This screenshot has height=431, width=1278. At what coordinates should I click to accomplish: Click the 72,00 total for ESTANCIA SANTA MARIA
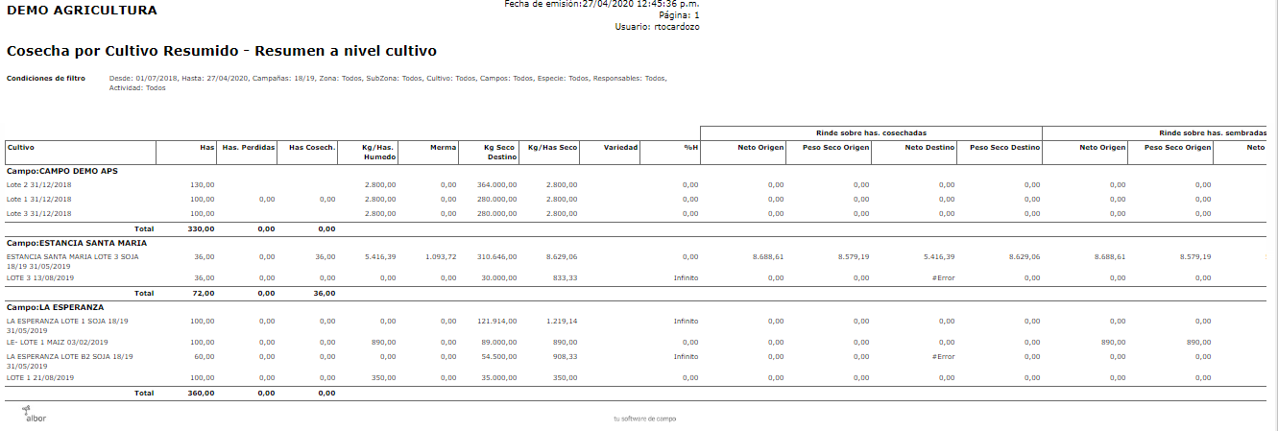tap(205, 294)
